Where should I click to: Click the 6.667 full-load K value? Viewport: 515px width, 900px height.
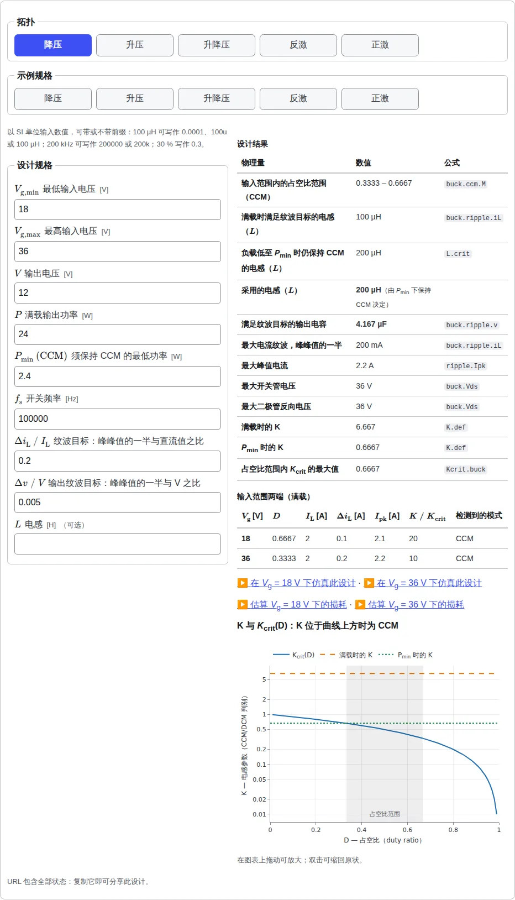pyautogui.click(x=366, y=427)
